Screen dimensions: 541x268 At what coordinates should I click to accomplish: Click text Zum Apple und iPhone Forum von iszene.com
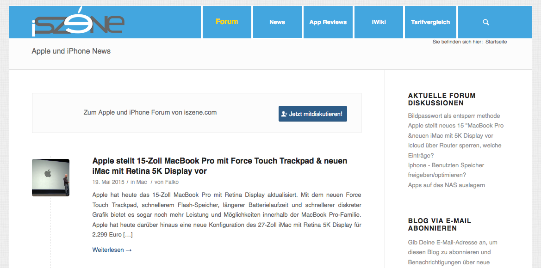click(150, 113)
